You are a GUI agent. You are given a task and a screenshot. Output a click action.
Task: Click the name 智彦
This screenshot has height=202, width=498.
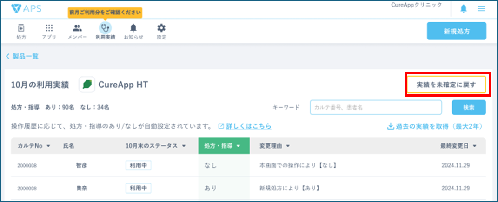(x=81, y=165)
